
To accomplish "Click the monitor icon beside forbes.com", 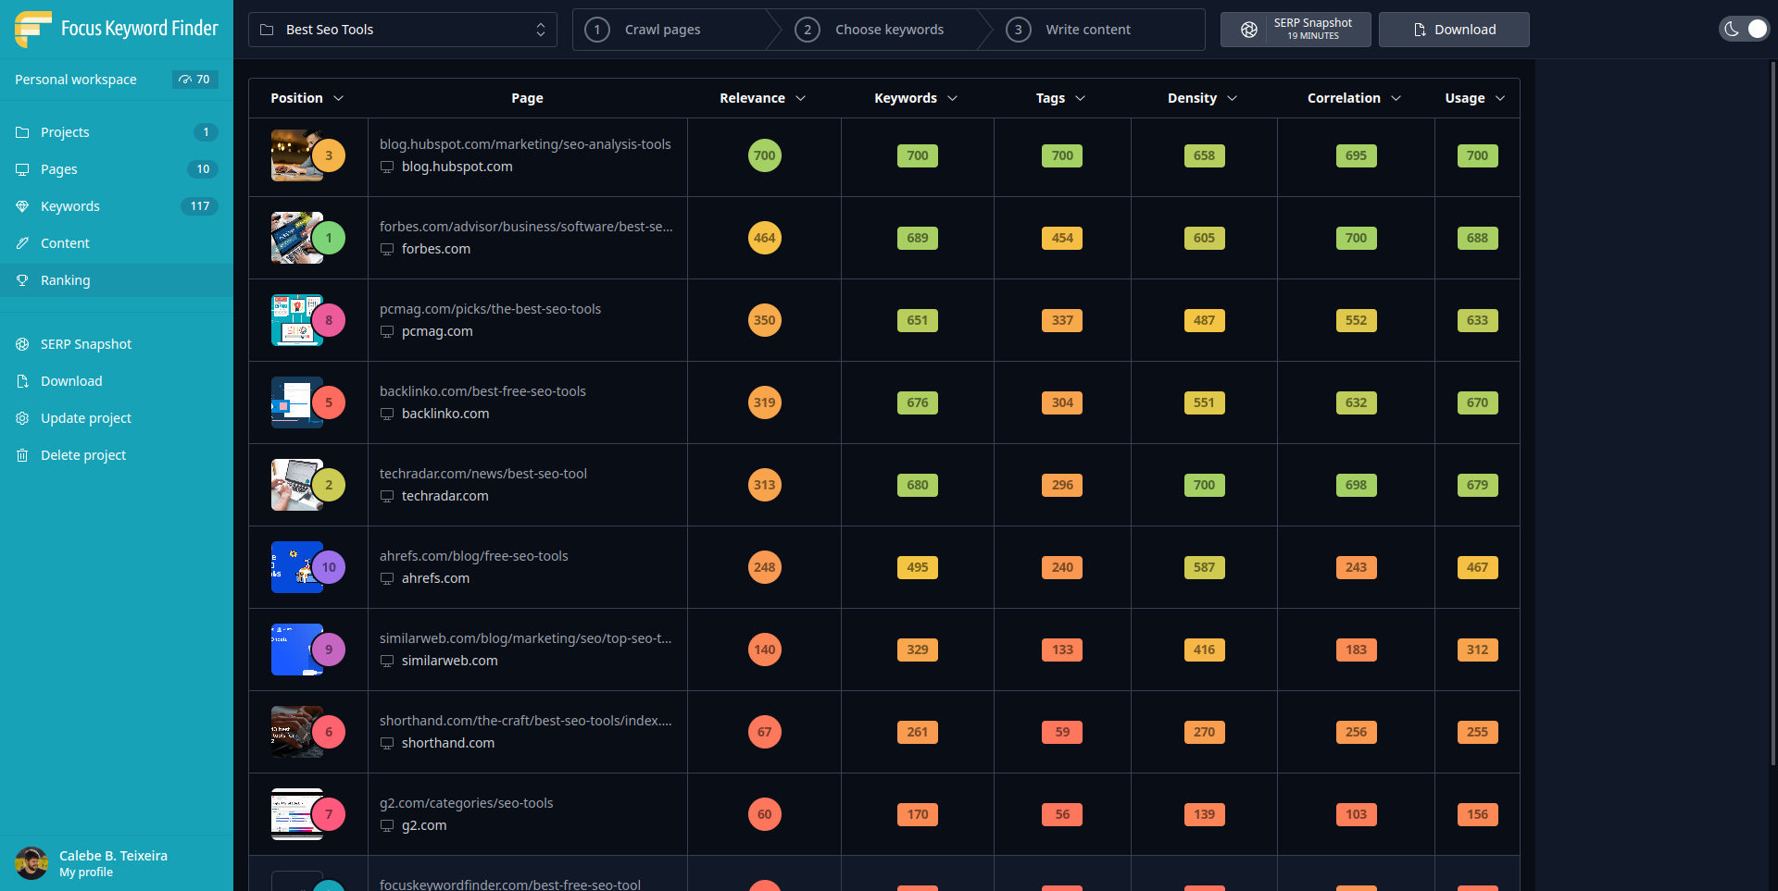I will pyautogui.click(x=387, y=250).
